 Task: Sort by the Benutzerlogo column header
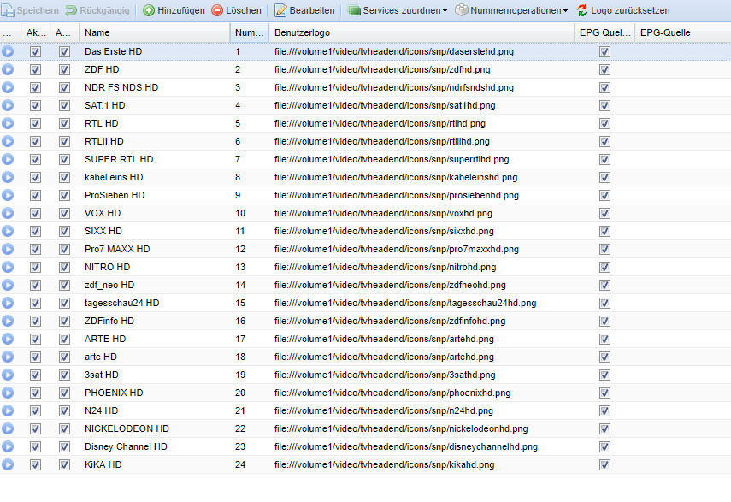[422, 32]
